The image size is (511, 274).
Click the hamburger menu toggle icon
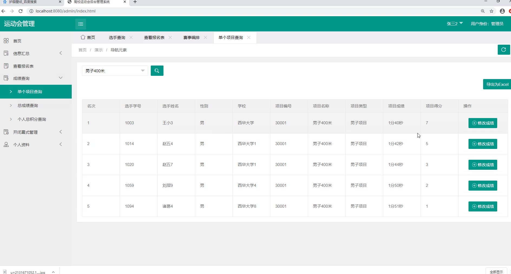80,24
